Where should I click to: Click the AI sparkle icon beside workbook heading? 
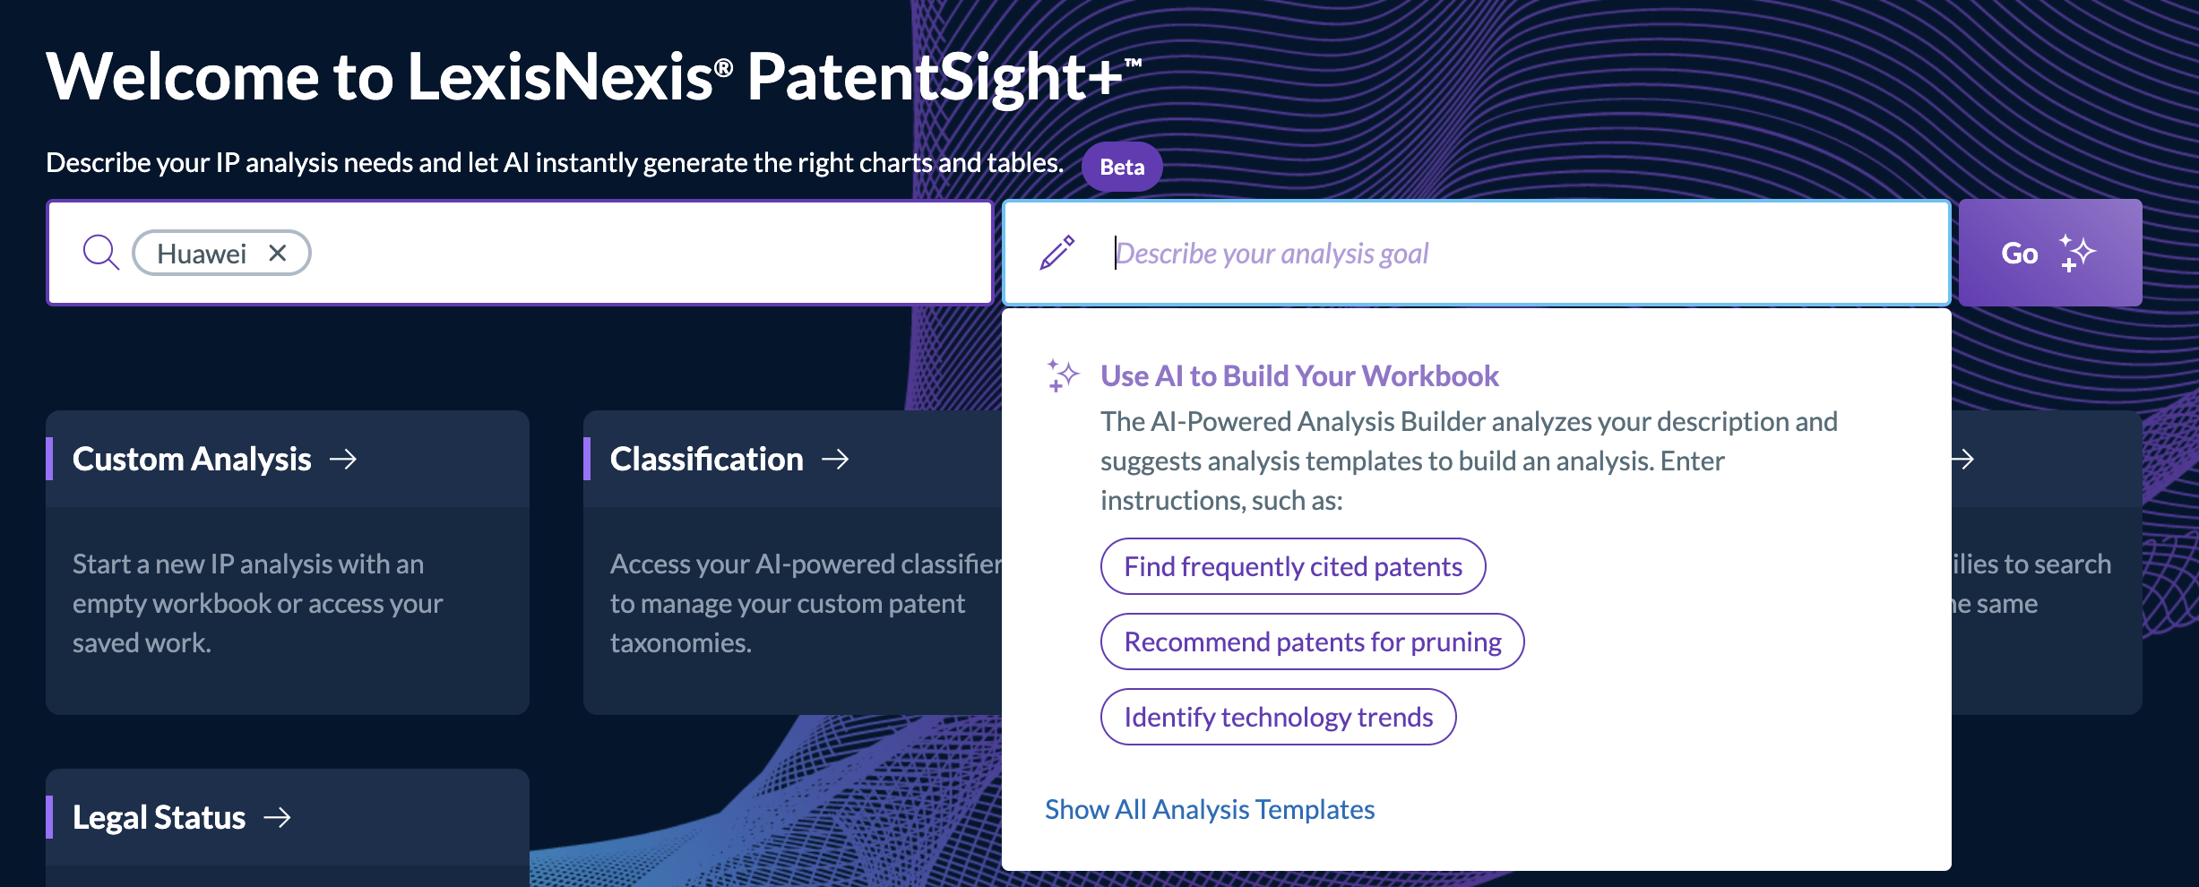coord(1063,375)
